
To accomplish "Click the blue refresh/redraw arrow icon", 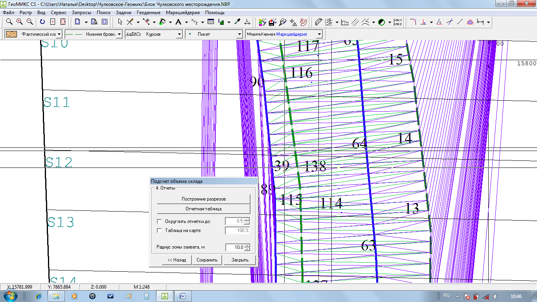I will point(42,22).
